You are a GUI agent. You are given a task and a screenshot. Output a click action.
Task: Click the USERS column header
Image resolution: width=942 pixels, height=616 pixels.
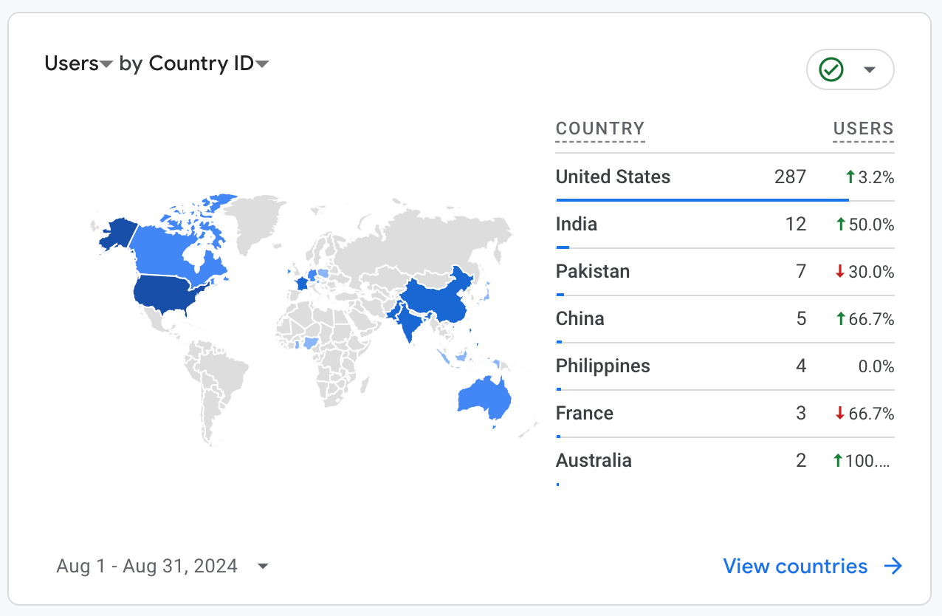(x=863, y=129)
